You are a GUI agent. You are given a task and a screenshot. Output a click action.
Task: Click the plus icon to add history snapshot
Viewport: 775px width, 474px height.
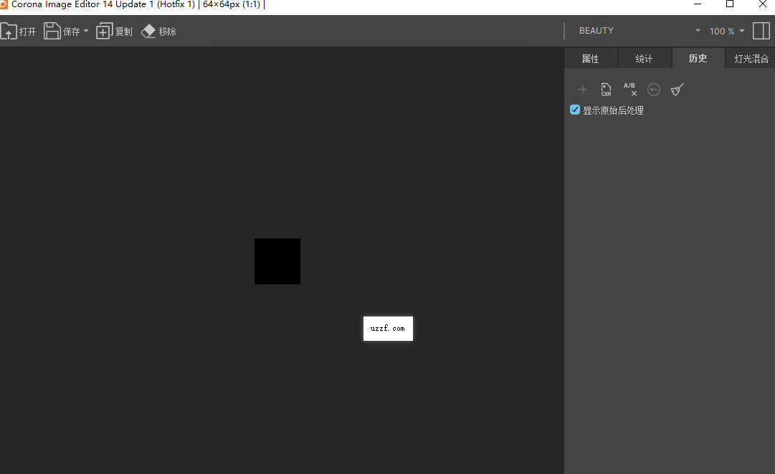583,90
